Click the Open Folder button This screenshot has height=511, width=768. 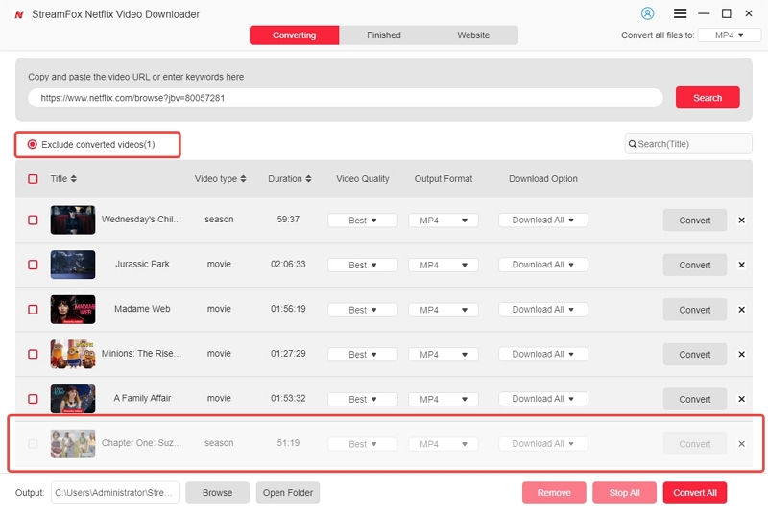tap(287, 493)
